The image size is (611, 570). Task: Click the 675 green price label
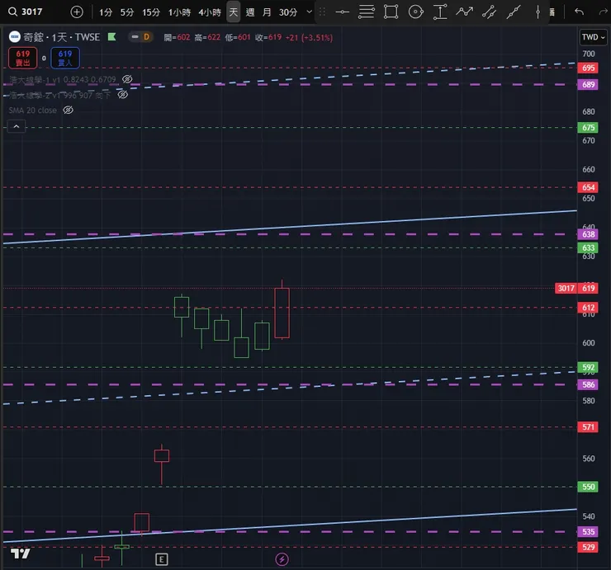[588, 127]
